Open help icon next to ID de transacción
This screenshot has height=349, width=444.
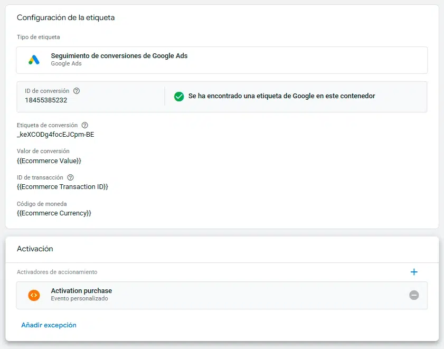click(70, 177)
